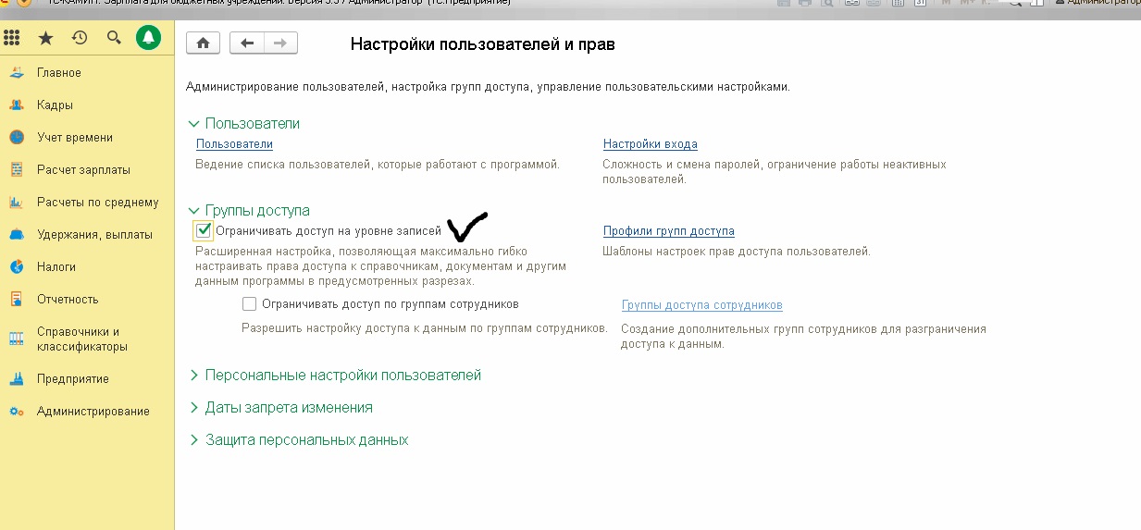This screenshot has width=1141, height=530.
Task: Click the Home page button
Action: pyautogui.click(x=203, y=43)
